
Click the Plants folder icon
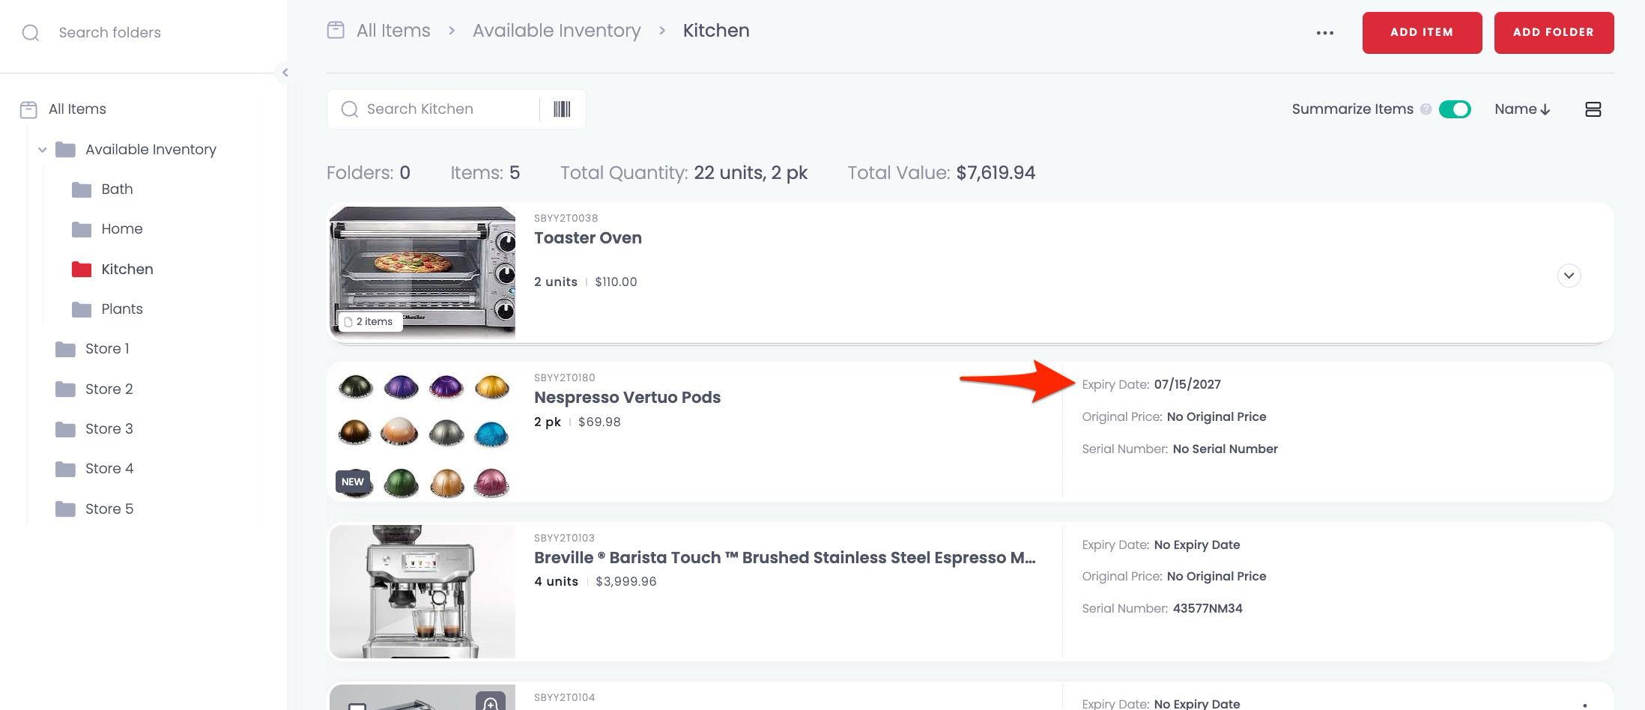pos(81,309)
